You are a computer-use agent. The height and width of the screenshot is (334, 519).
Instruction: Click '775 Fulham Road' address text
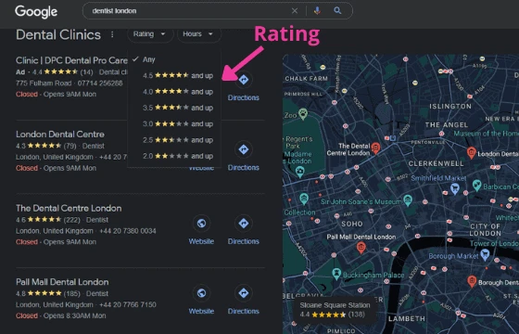(x=44, y=83)
